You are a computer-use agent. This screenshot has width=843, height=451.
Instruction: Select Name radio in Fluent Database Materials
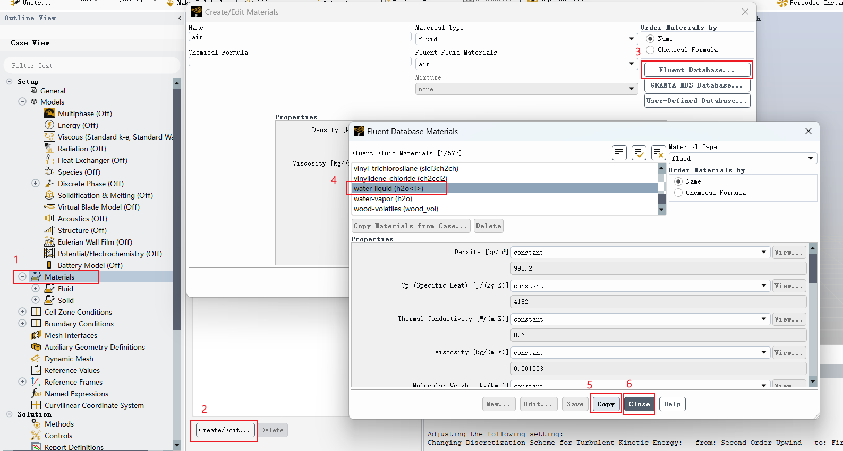[x=678, y=181]
